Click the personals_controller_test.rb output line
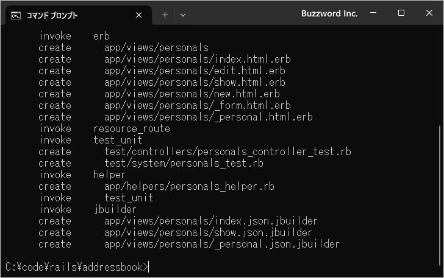 pos(195,151)
